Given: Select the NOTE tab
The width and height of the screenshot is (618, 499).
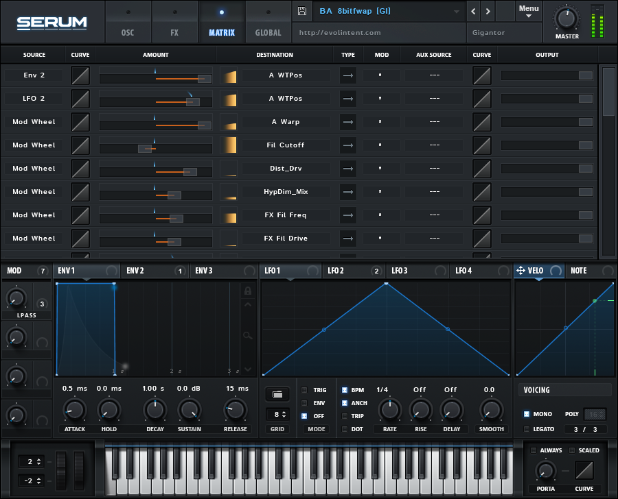Looking at the screenshot, I should [x=590, y=271].
